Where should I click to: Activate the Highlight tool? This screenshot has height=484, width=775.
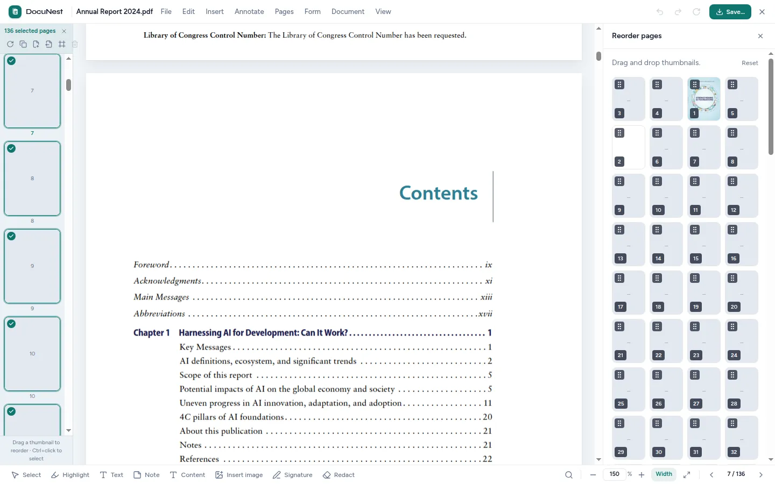tap(70, 475)
